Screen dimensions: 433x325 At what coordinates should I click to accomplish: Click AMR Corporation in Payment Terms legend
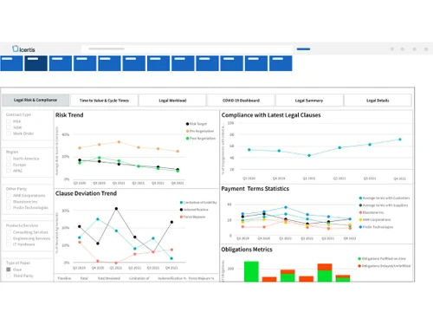375,219
